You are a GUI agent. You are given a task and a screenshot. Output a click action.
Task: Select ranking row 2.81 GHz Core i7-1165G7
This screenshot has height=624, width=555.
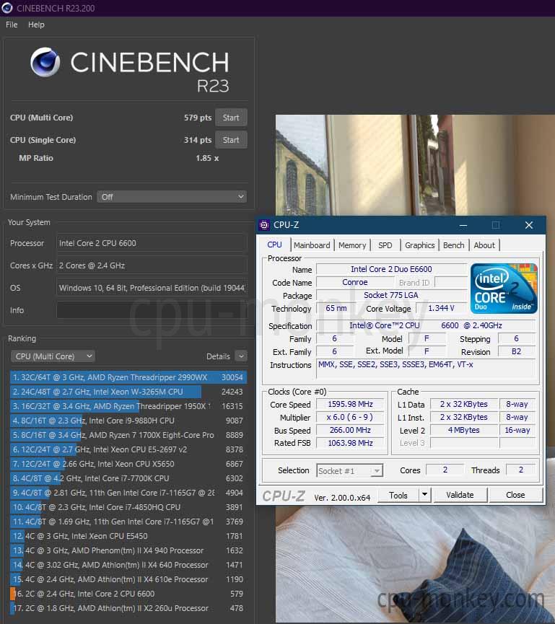click(128, 493)
